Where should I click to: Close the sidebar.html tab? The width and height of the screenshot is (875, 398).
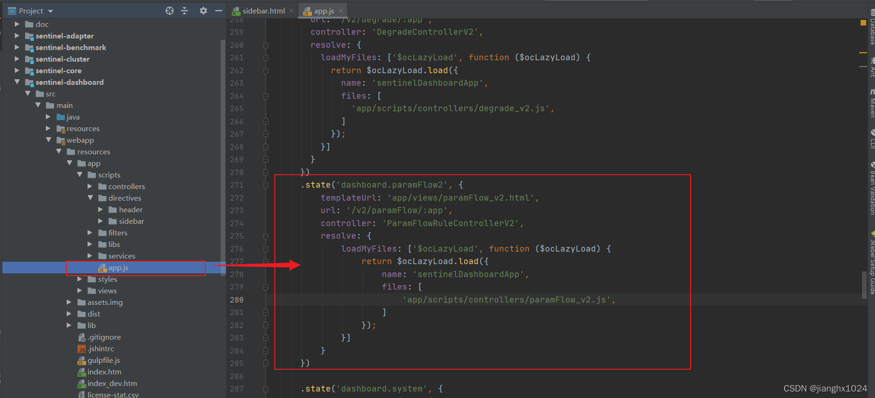(292, 11)
